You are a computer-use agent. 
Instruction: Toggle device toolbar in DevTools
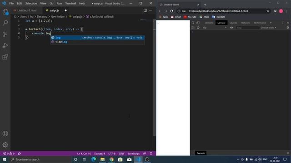pyautogui.click(x=198, y=23)
